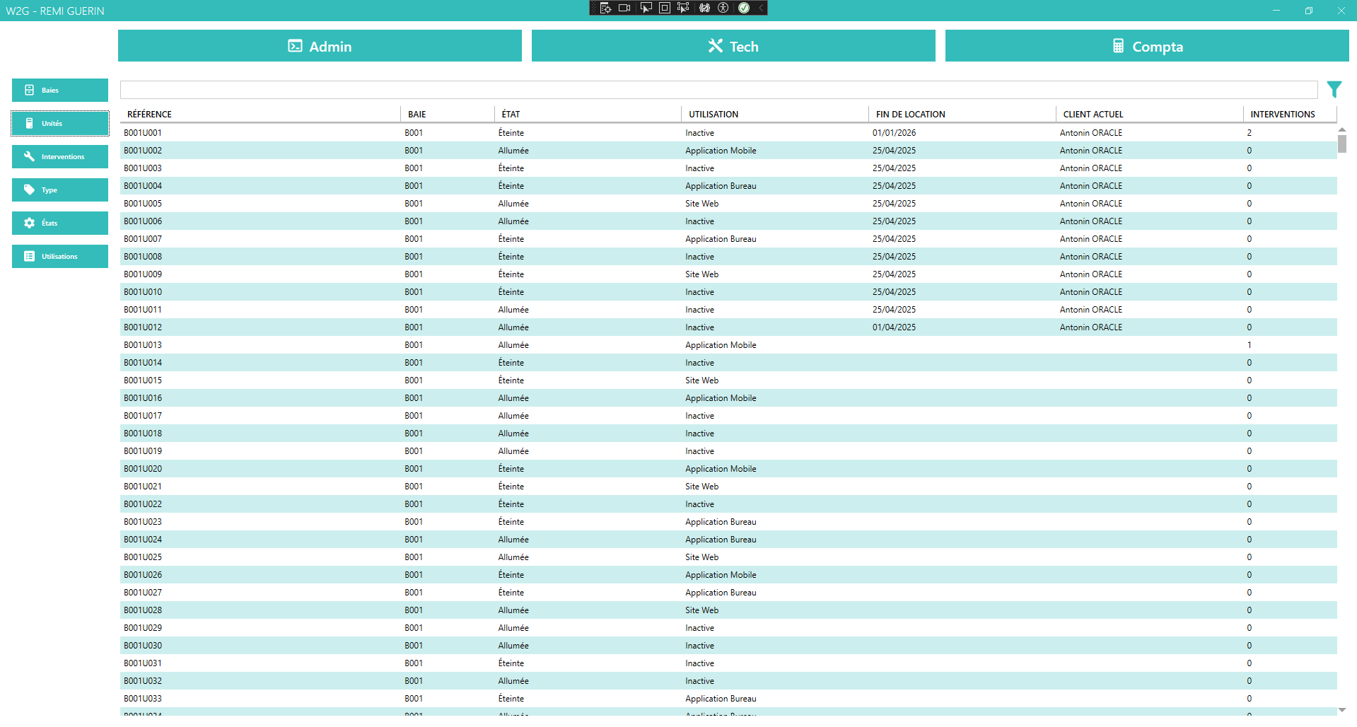The height and width of the screenshot is (727, 1357).
Task: Sort by FIN DE LOCATION column header
Action: click(x=962, y=114)
